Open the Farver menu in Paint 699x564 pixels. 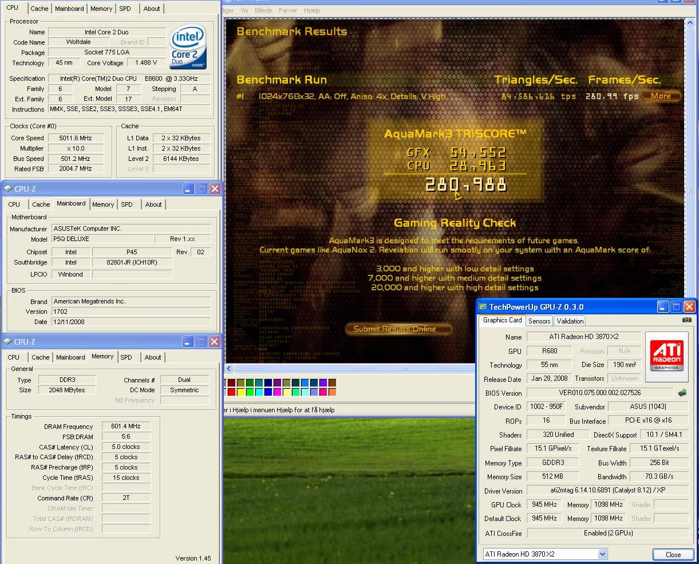click(288, 10)
